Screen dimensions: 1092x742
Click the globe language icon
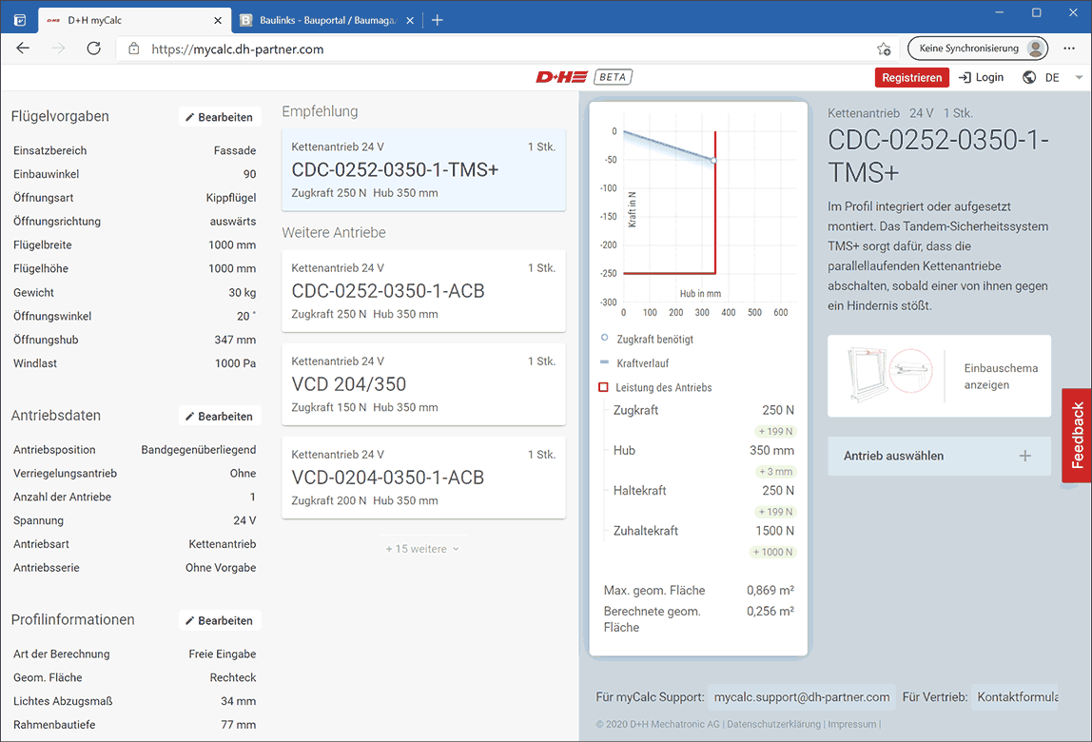(1029, 77)
